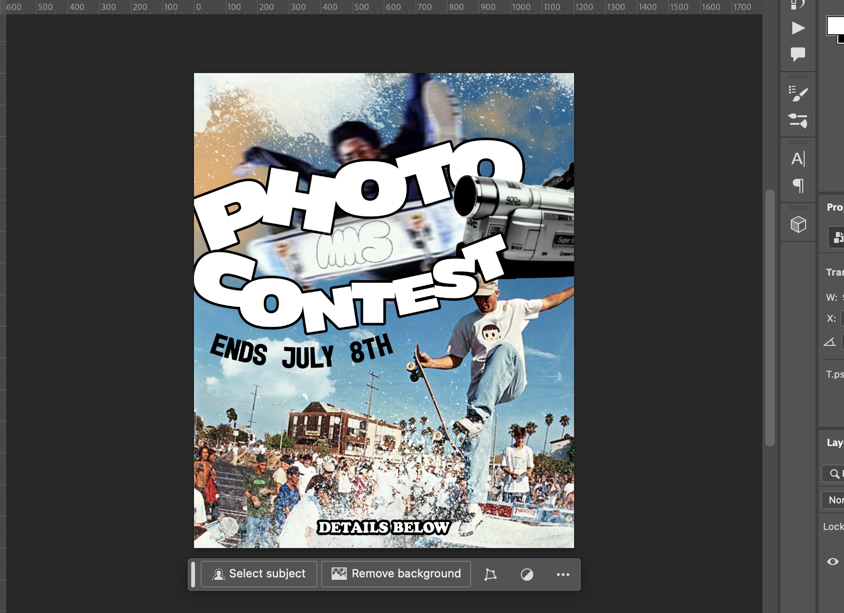844x613 pixels.
Task: Click the Layers panel search filter
Action: point(833,474)
